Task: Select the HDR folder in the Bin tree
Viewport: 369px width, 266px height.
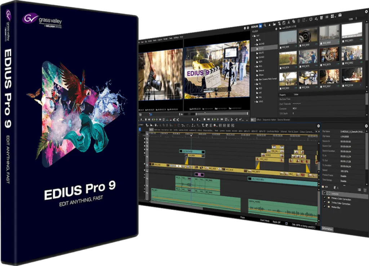Action: point(259,62)
